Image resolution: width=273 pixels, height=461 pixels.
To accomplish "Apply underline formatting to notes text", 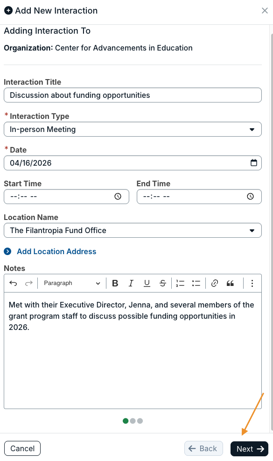I will [x=147, y=283].
